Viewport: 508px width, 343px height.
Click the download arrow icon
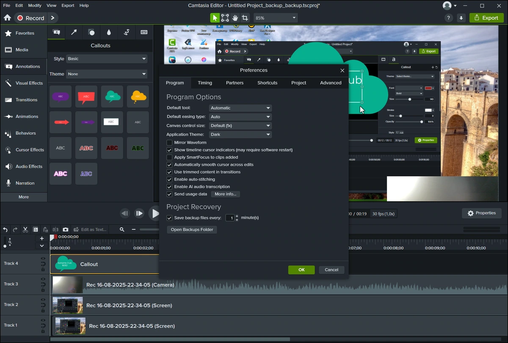(x=461, y=18)
